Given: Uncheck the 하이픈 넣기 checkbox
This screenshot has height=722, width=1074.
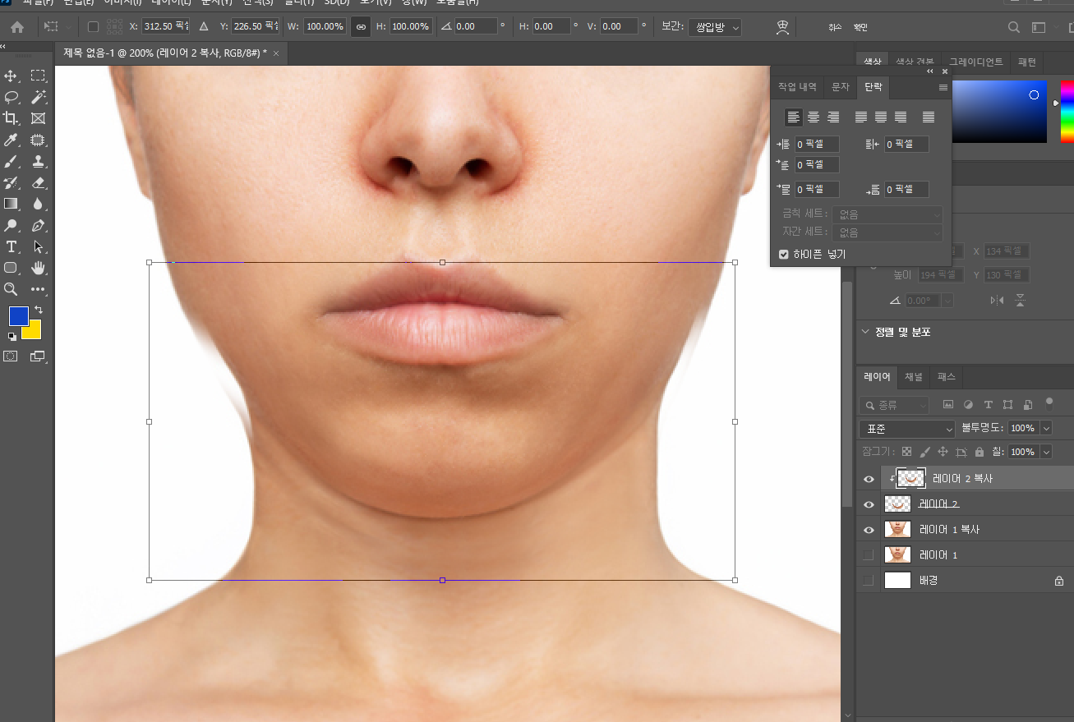Looking at the screenshot, I should click(x=784, y=255).
